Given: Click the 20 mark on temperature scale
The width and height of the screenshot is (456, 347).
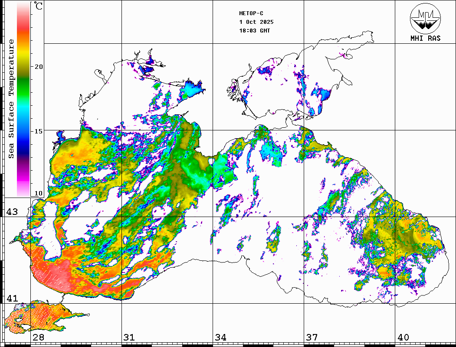Looking at the screenshot, I should click(39, 67).
